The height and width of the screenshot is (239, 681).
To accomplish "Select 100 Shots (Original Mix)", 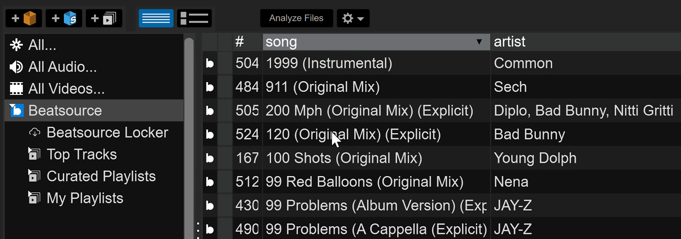I will 344,158.
